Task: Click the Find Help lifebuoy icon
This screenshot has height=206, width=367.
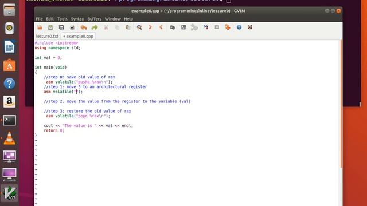Action: pos(250,27)
